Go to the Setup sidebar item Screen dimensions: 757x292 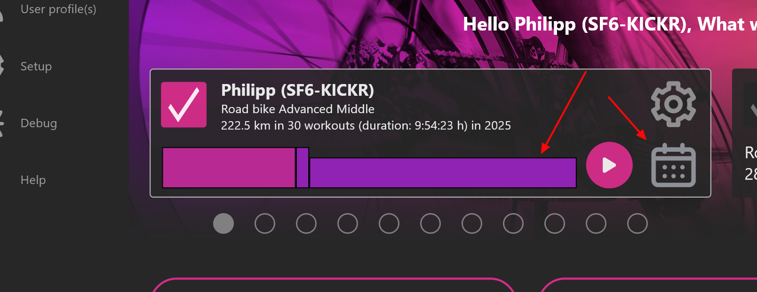pyautogui.click(x=36, y=67)
